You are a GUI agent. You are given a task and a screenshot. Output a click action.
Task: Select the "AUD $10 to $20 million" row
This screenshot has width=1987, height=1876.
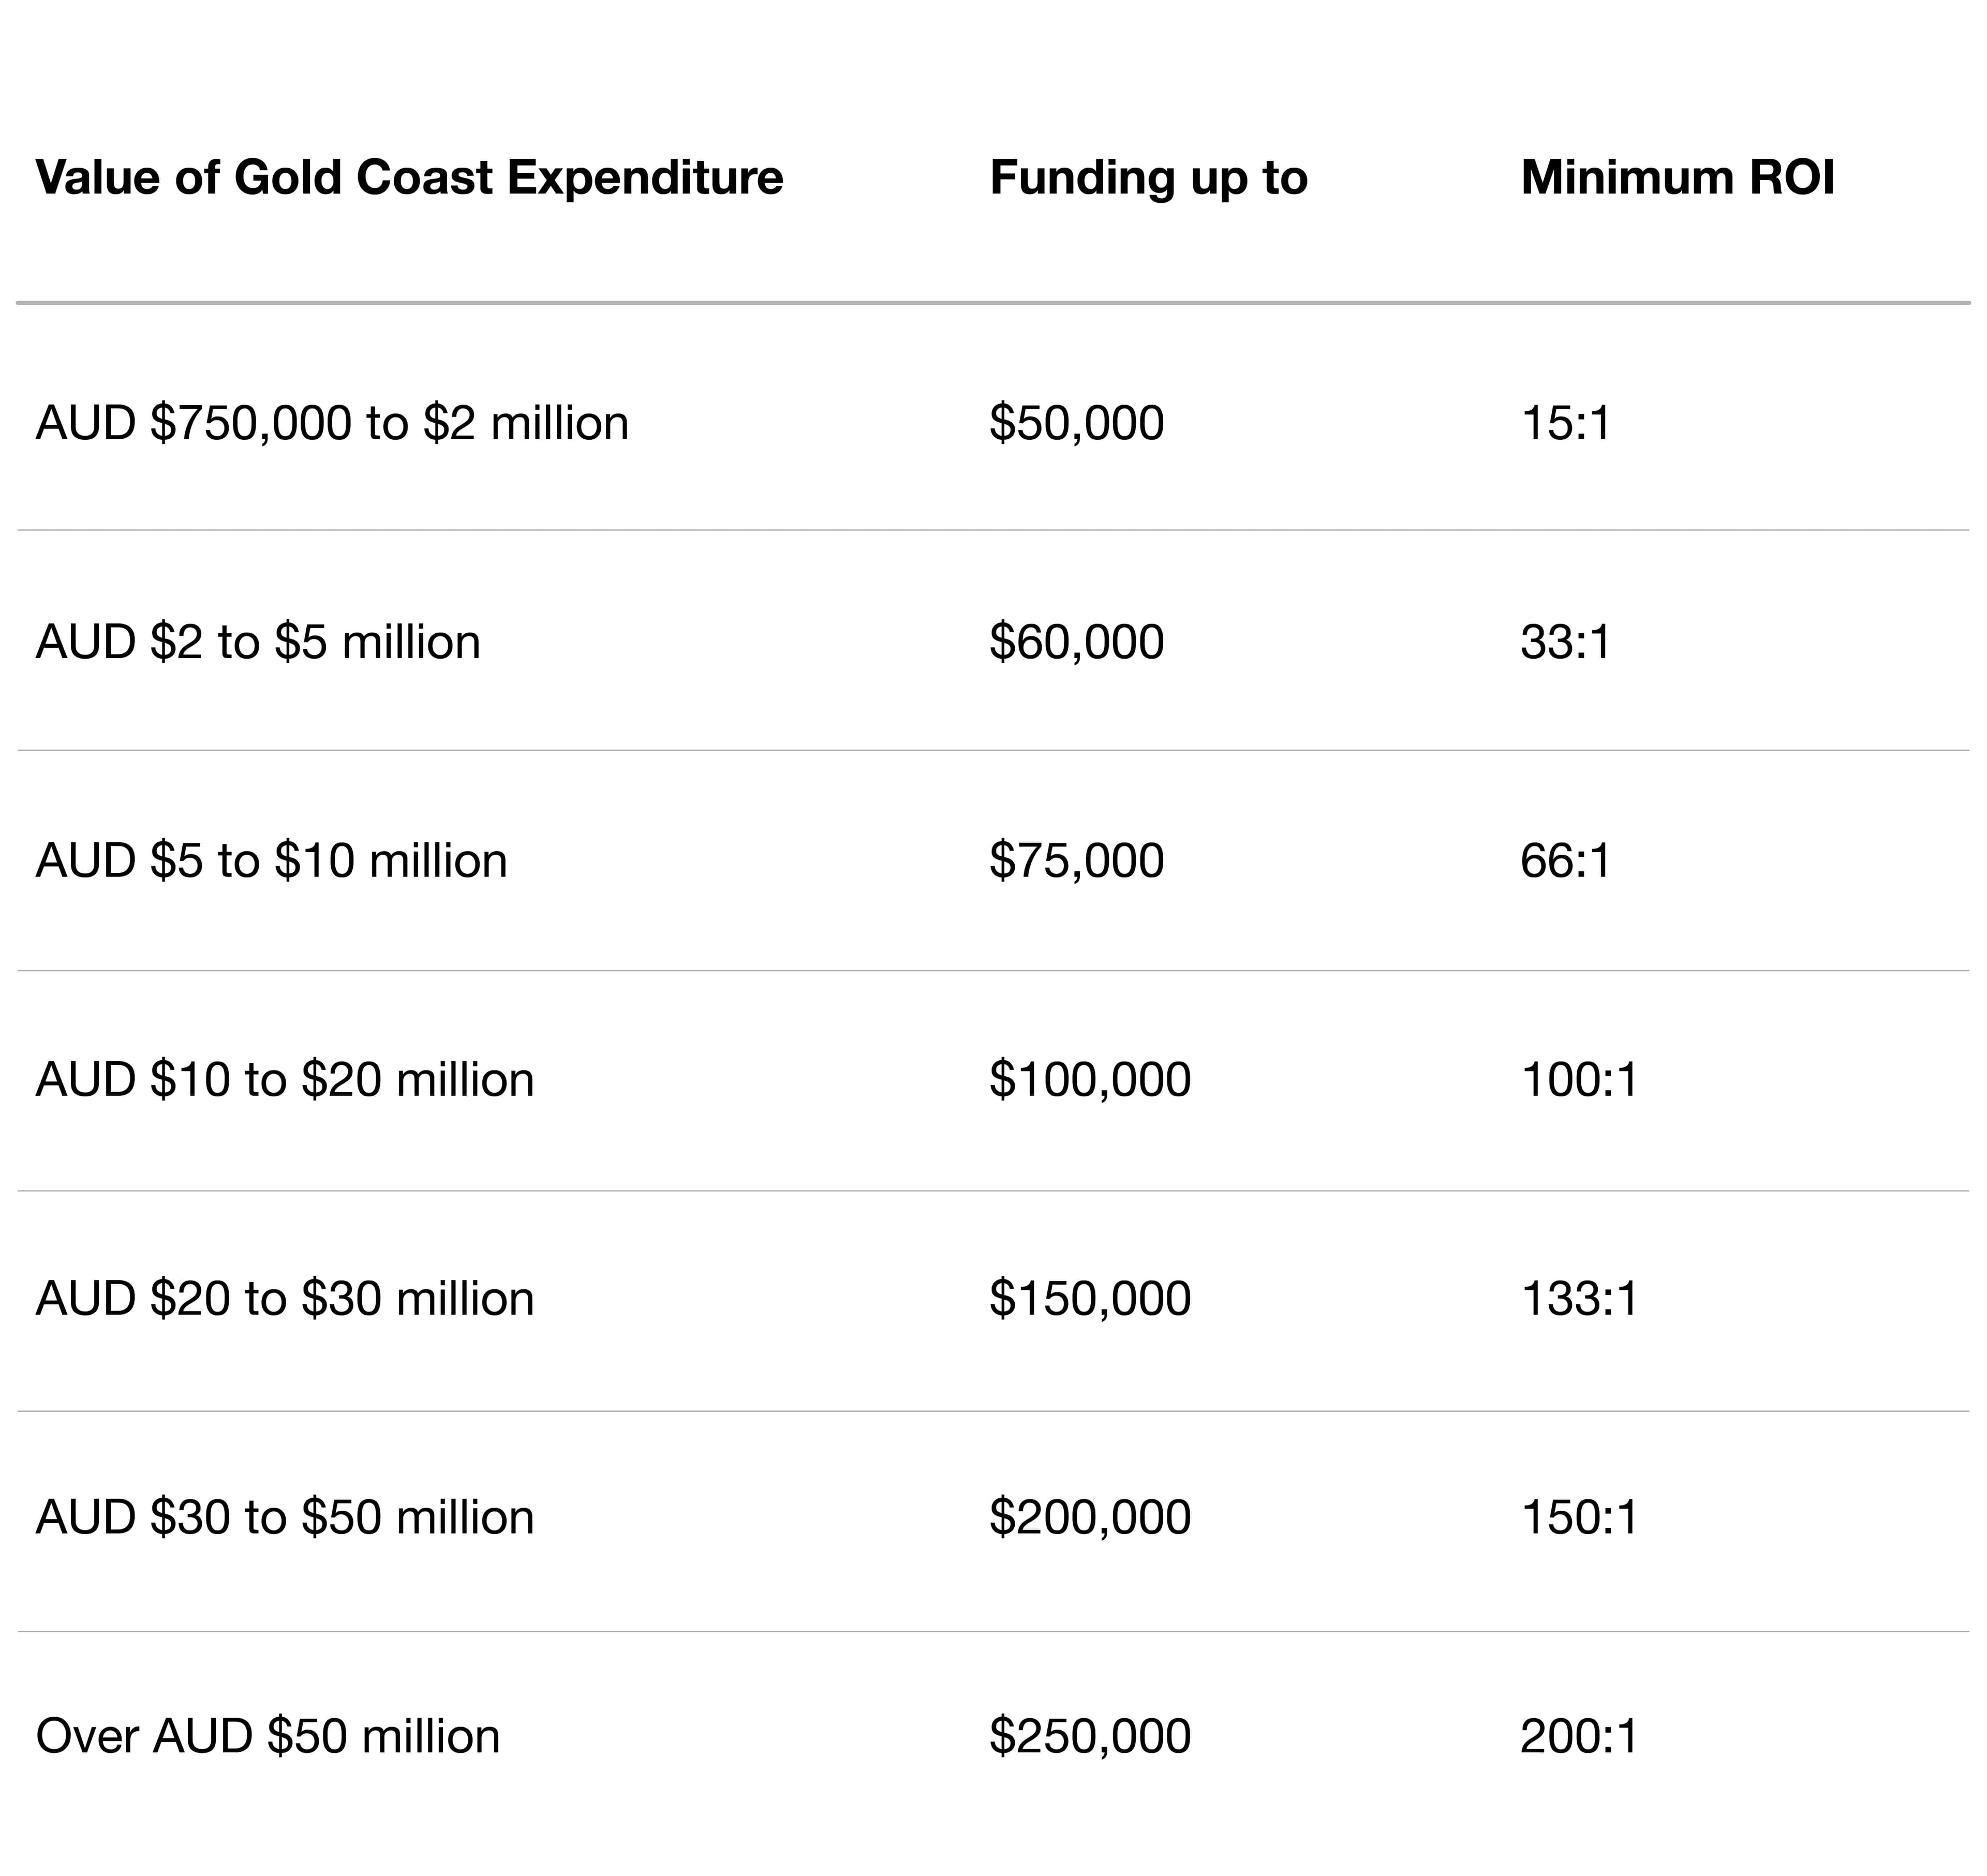pyautogui.click(x=285, y=1080)
